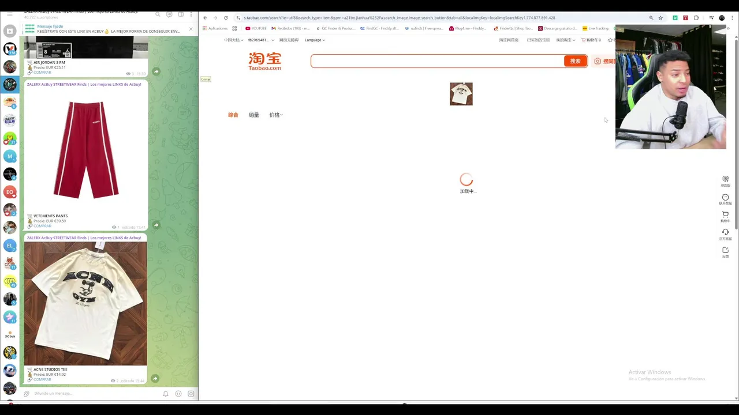Open the uploaded t-shirt search thumbnail

coord(461,94)
